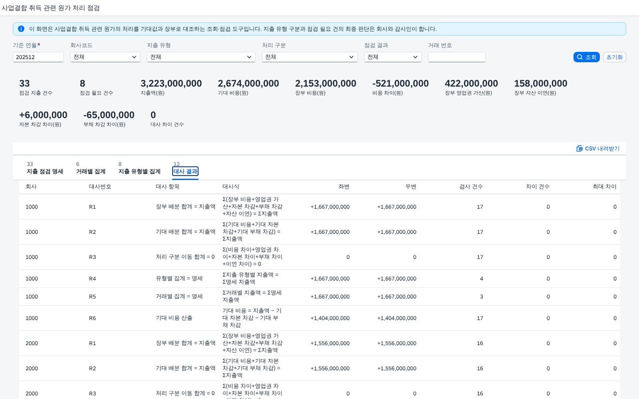
Task: Click the 차이 건수 column header
Action: (x=538, y=187)
